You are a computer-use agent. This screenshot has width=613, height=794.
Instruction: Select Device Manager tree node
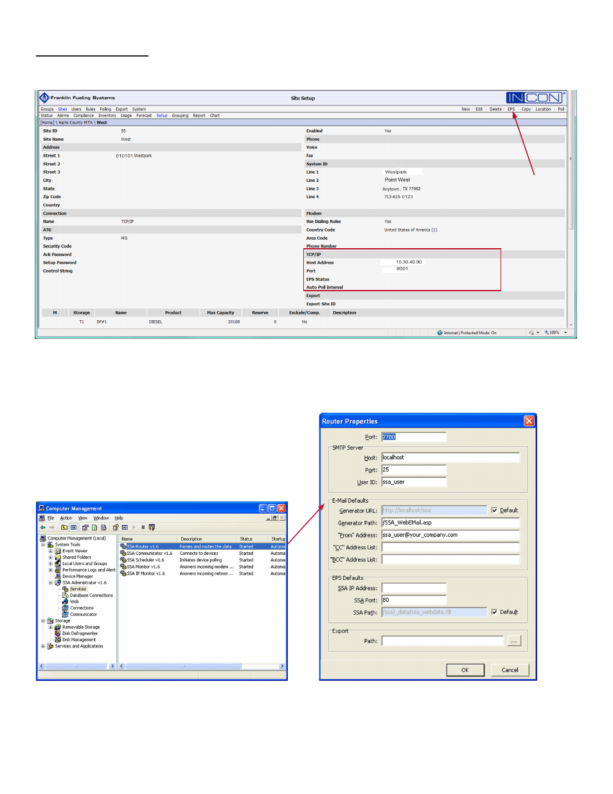tap(77, 577)
